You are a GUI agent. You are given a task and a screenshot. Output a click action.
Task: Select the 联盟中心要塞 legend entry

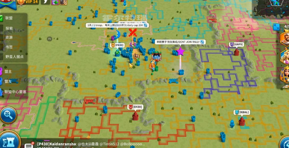15,92
